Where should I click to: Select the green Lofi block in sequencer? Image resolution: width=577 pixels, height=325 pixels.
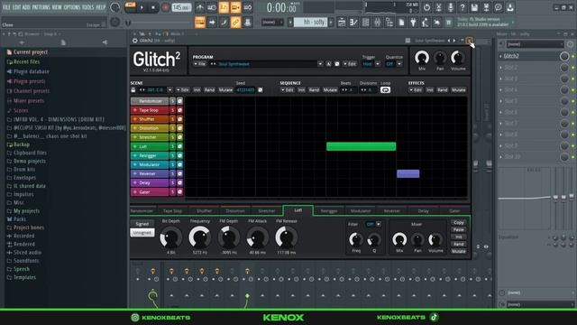[361, 146]
